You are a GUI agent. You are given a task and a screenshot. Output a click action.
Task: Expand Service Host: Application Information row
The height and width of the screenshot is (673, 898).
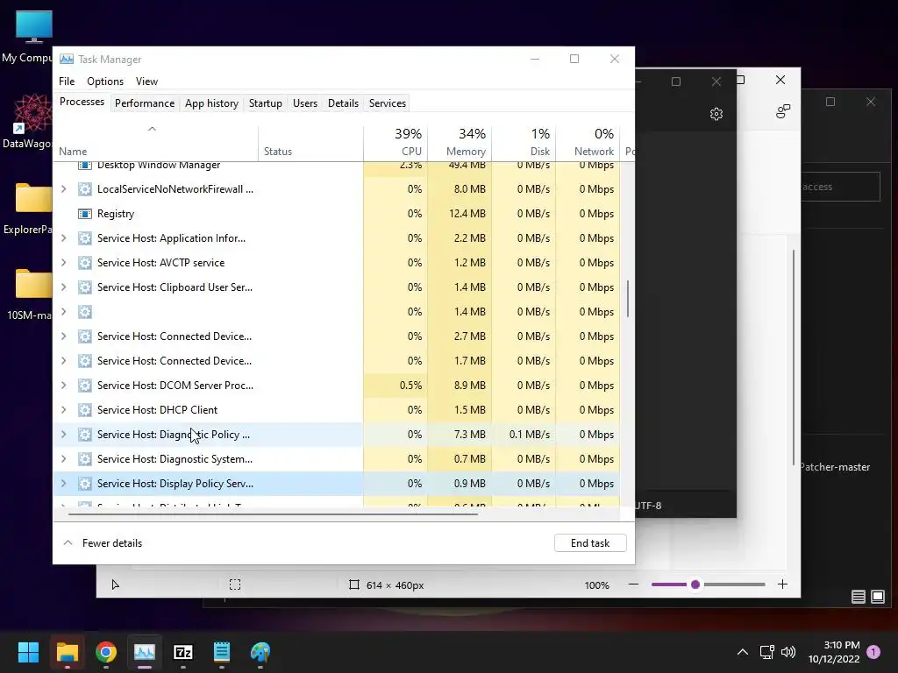[x=63, y=238]
